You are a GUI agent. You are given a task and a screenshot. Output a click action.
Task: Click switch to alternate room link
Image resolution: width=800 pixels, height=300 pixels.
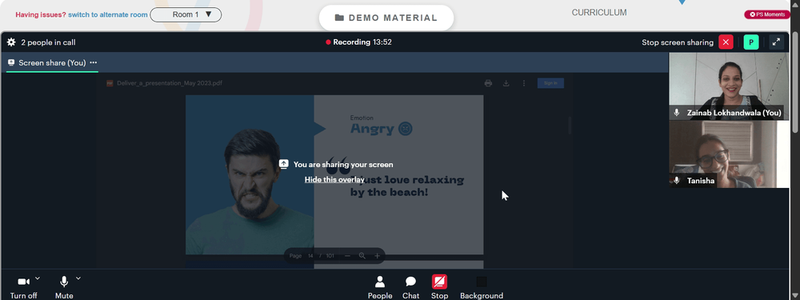108,14
